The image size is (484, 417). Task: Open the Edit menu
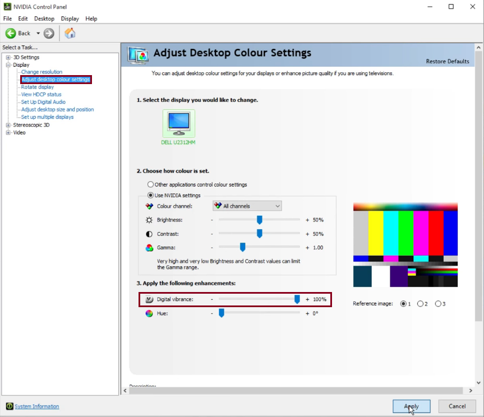click(x=23, y=18)
